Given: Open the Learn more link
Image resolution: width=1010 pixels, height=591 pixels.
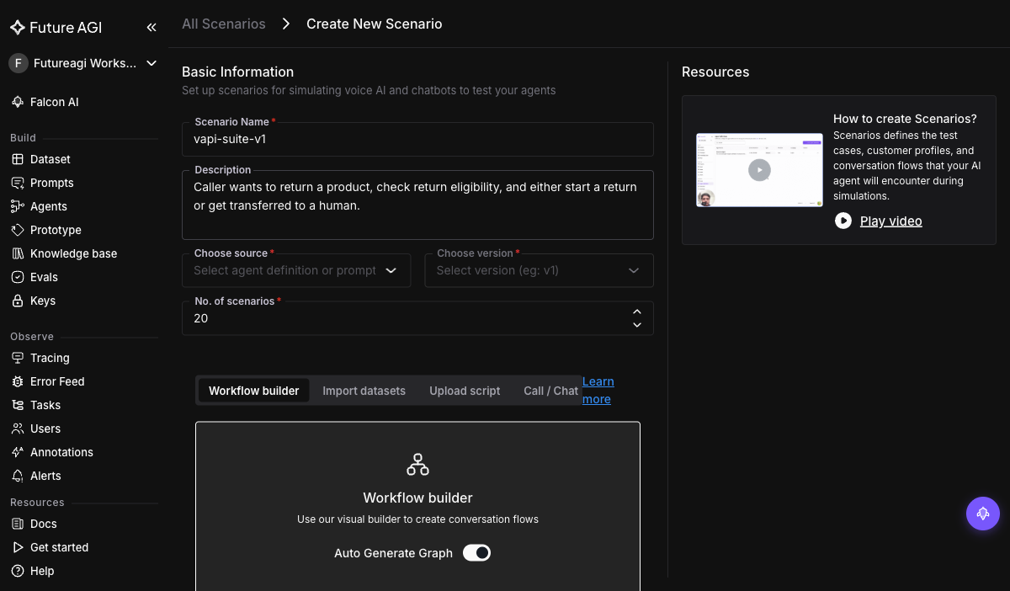Looking at the screenshot, I should tap(598, 391).
